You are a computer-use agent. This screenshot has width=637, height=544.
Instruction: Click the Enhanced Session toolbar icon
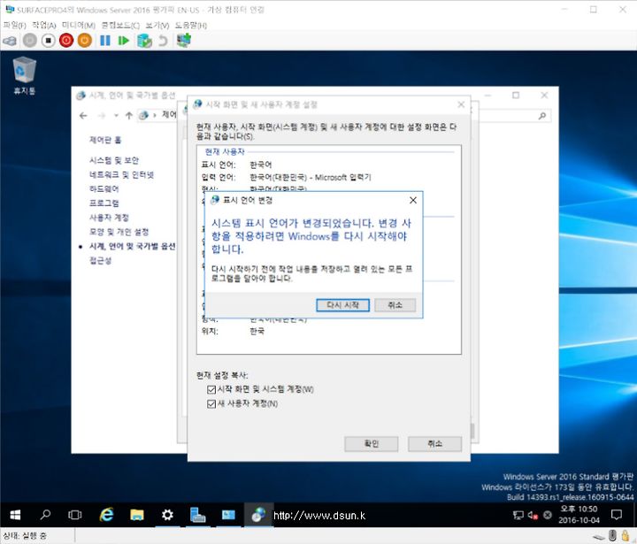click(184, 40)
